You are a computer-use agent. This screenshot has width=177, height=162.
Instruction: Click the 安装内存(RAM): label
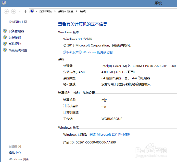point(74,72)
